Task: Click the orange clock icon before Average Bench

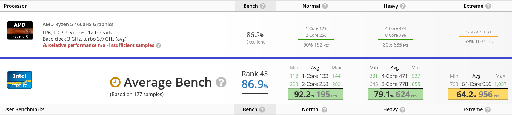Action: pyautogui.click(x=115, y=82)
